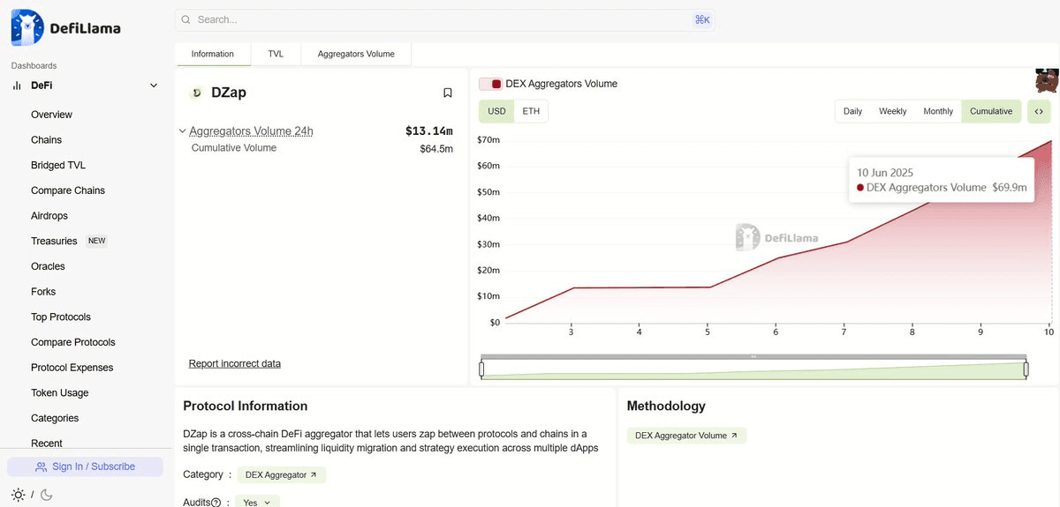Screen dimensions: 1060x507
Task: Click the Sign In user icon
Action: [41, 466]
